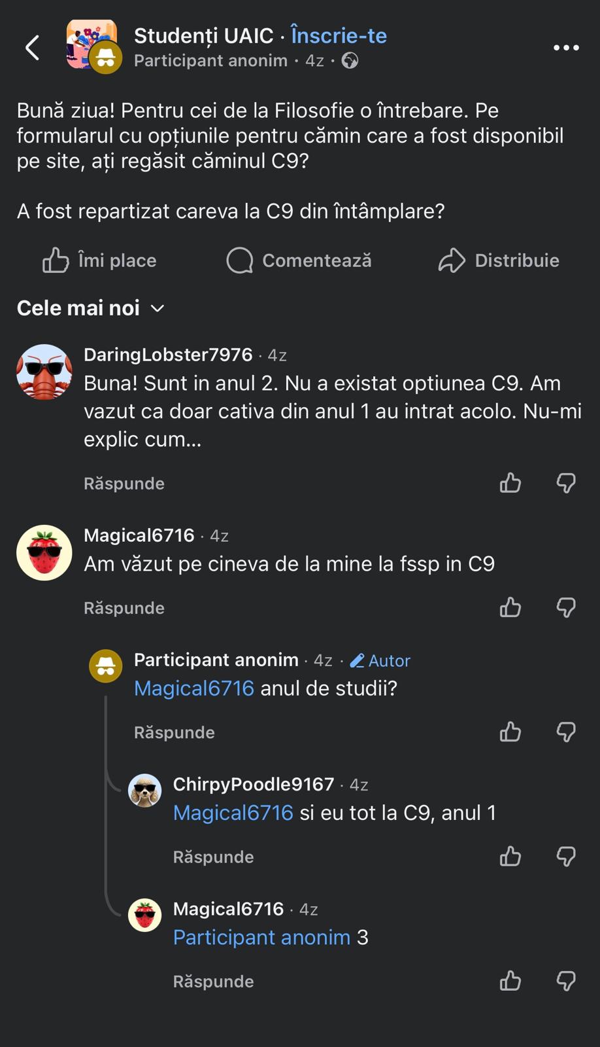Dislike DaringLobster7976's comment with thumbs down
Viewport: 600px width, 1047px height.
tap(566, 483)
